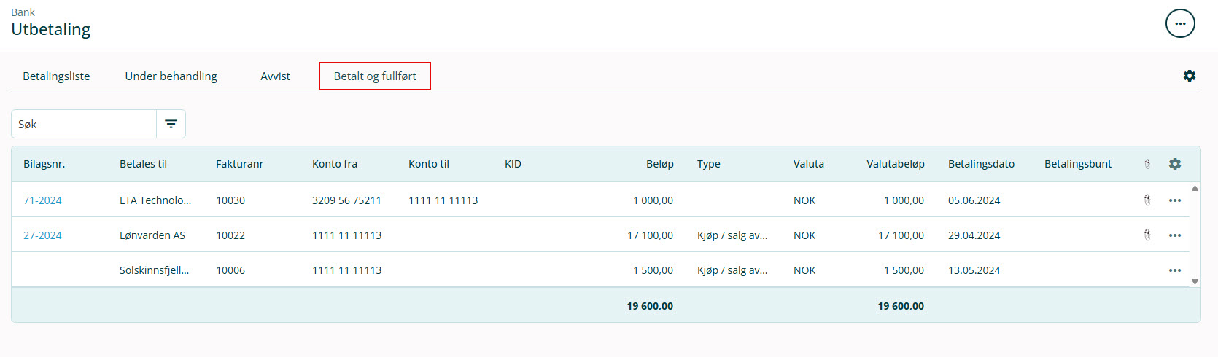Click in the Søk search field
Image resolution: width=1218 pixels, height=357 pixels.
[x=84, y=125]
